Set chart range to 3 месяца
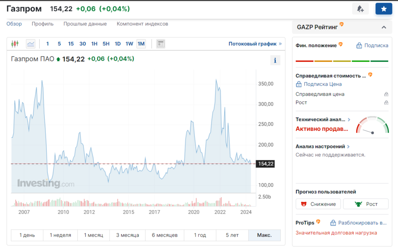 pos(128,235)
